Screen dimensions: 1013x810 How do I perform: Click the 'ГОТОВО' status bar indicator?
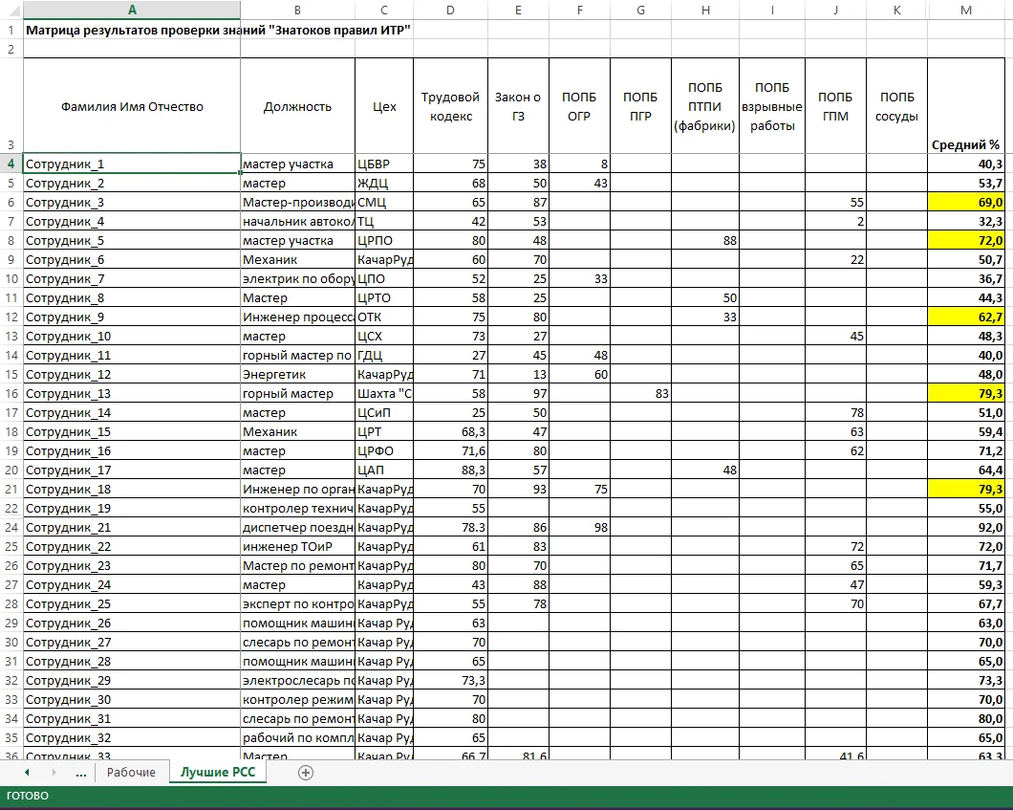coord(28,796)
